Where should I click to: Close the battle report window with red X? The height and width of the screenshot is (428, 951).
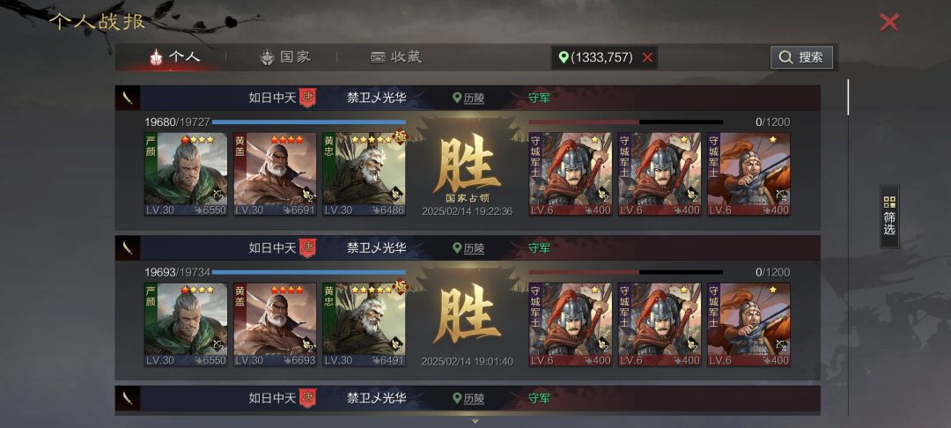888,22
